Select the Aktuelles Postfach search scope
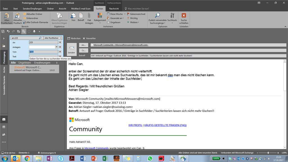Viewport: 288px width, 162px height. pyautogui.click(x=17, y=18)
